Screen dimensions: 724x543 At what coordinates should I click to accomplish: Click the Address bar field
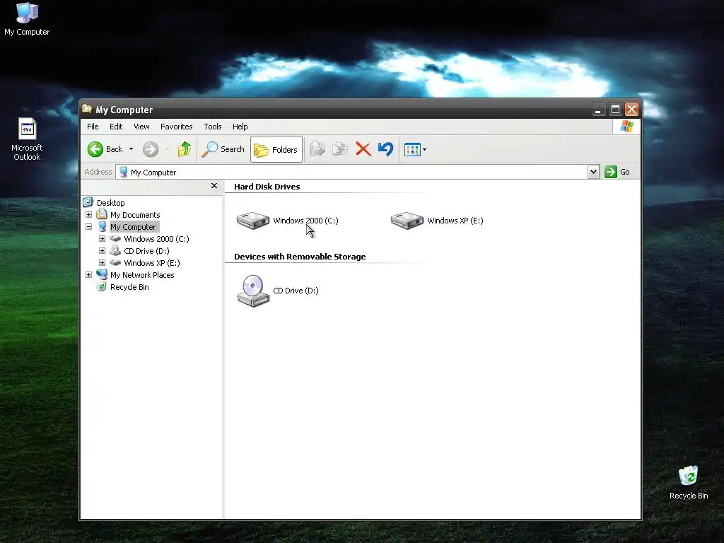352,173
